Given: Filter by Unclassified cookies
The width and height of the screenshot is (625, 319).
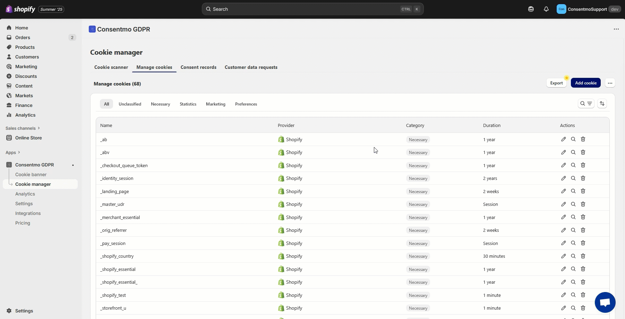Looking at the screenshot, I should point(130,104).
